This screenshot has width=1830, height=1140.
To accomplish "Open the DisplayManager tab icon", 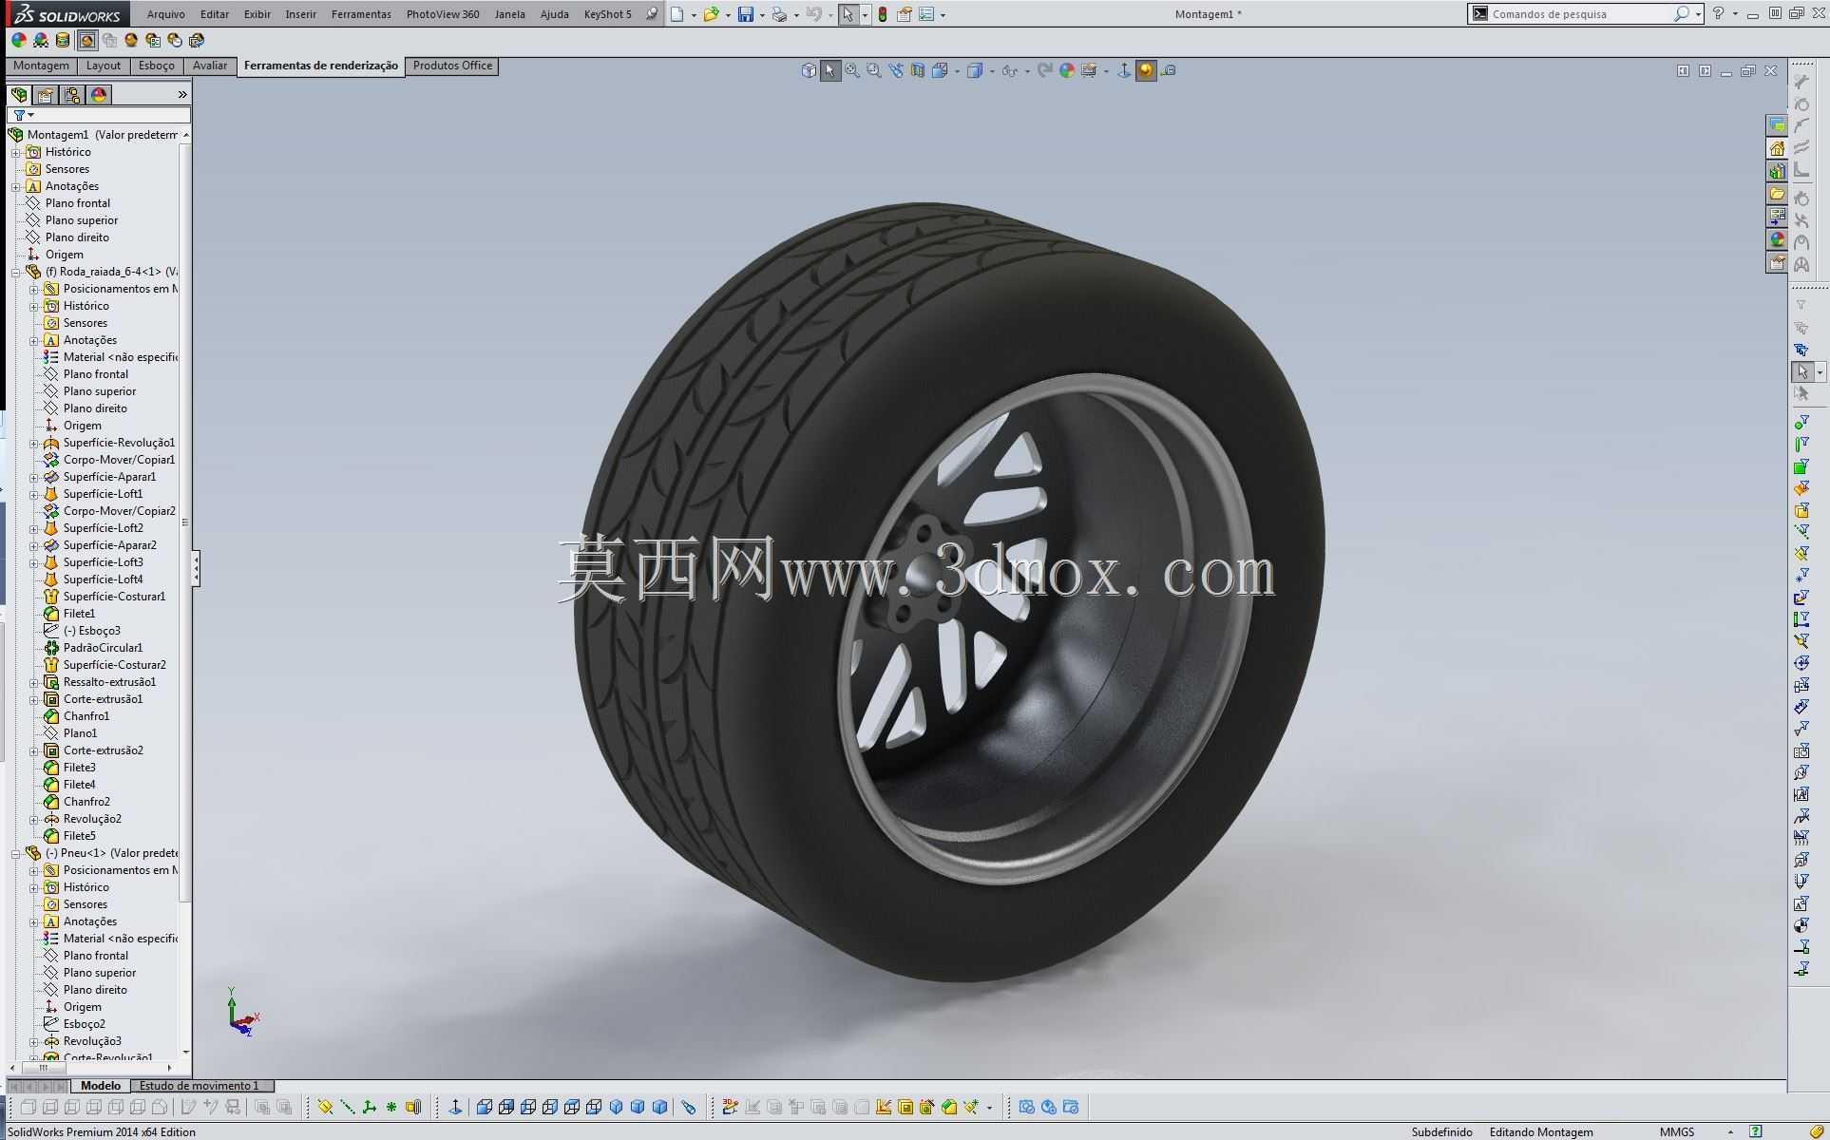I will (x=99, y=95).
